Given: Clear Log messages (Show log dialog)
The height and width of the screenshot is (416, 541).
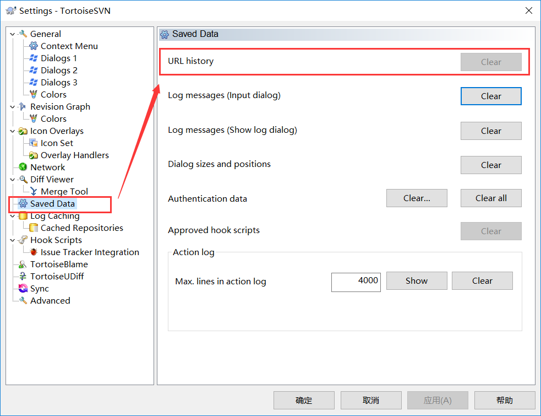Looking at the screenshot, I should tap(491, 131).
